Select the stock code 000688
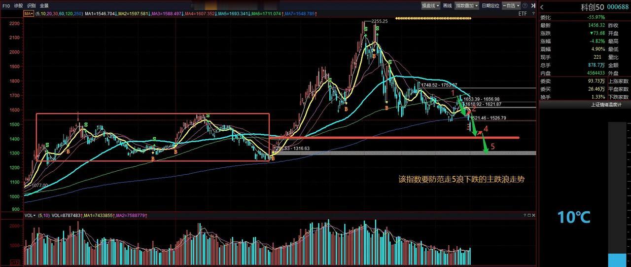This screenshot has height=267, width=631. [618, 6]
